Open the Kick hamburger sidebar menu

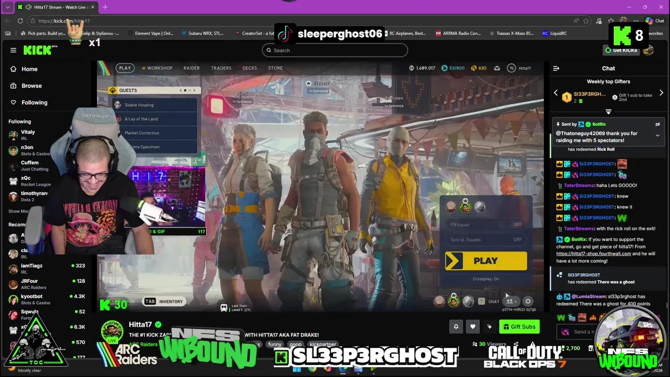(x=13, y=50)
